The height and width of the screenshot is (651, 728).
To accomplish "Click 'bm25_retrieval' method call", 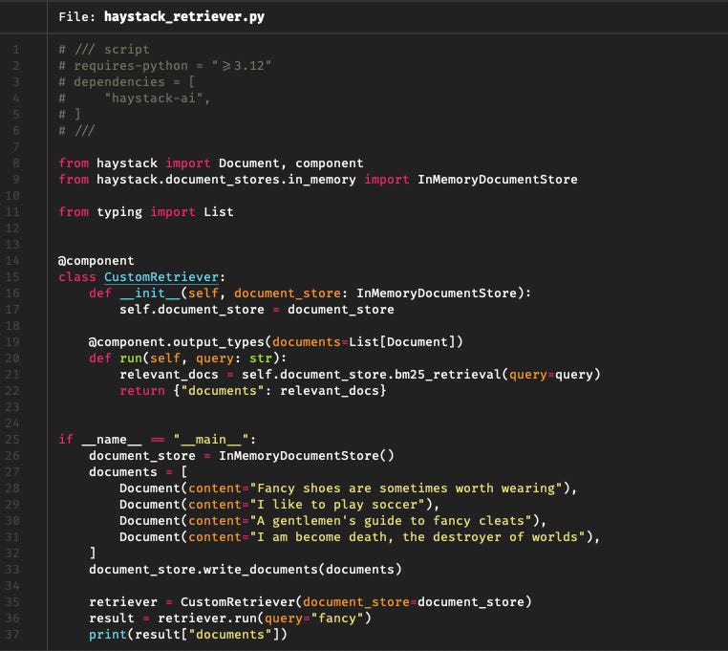I will (447, 375).
